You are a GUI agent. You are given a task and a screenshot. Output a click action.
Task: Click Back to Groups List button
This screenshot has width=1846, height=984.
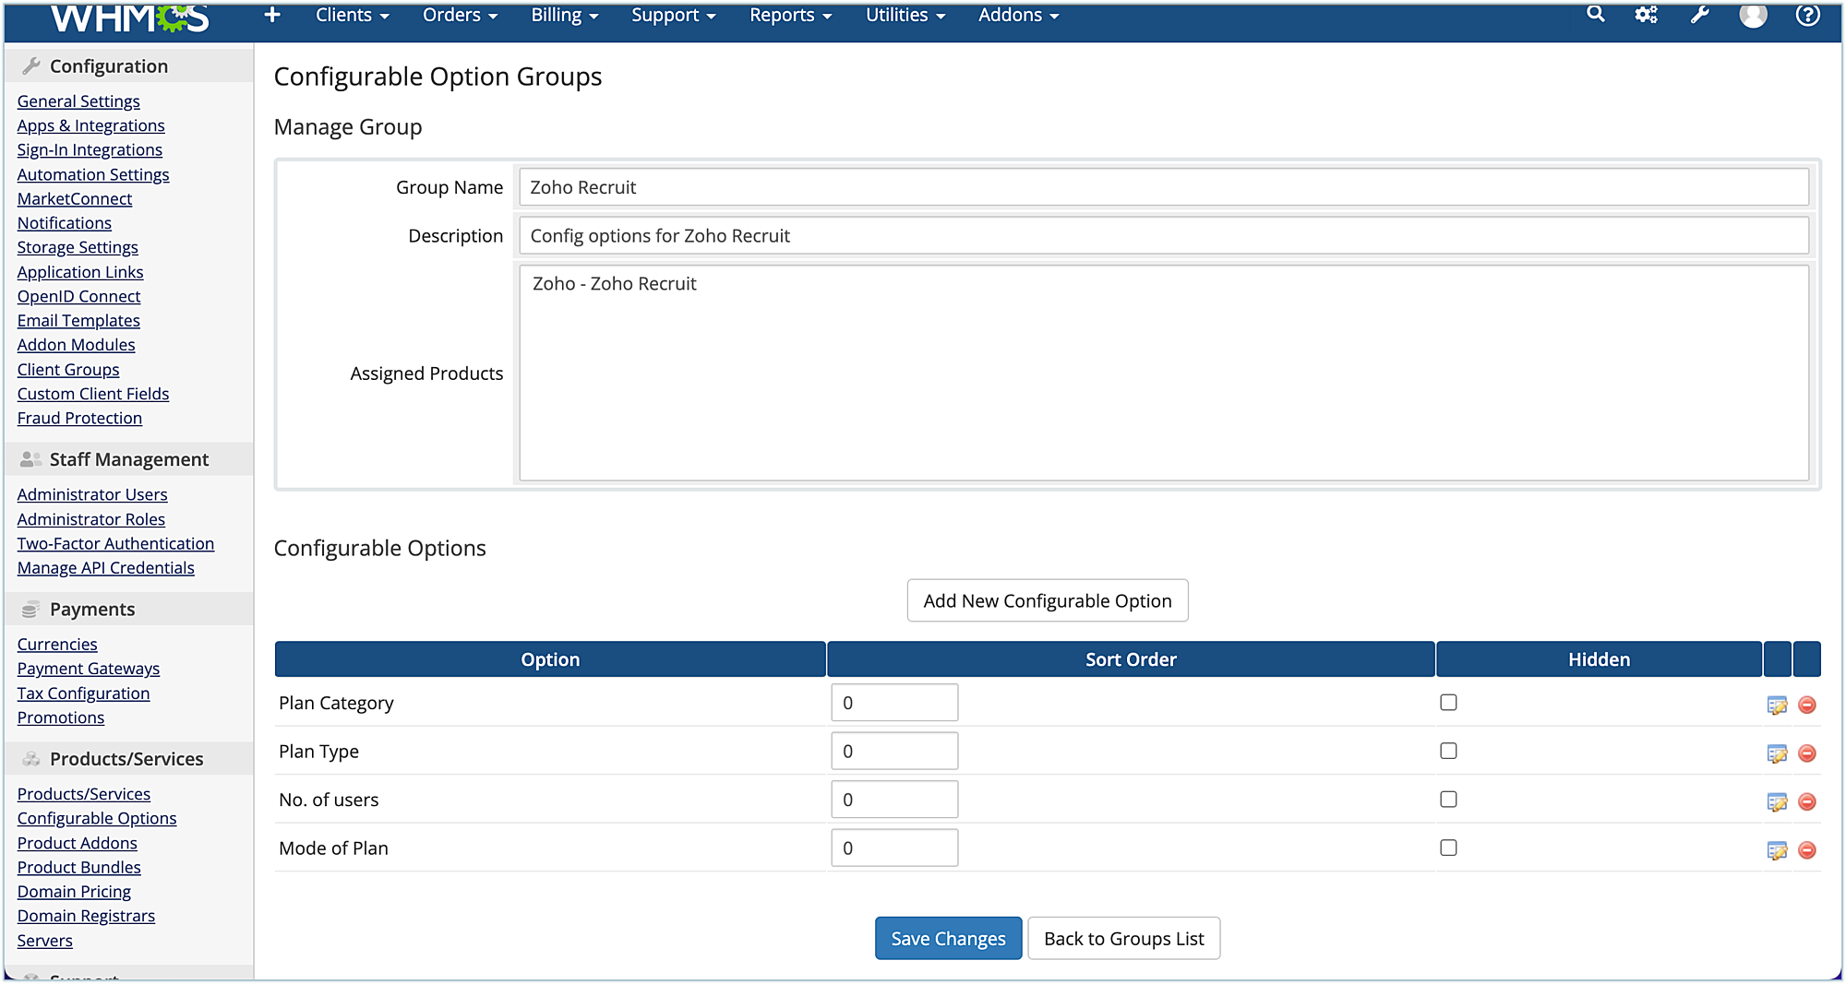pos(1123,938)
